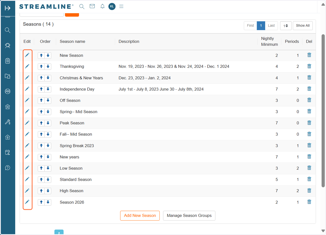326x235 pixels.
Task: Click the orange button above Seasons
Action: (x=72, y=15)
